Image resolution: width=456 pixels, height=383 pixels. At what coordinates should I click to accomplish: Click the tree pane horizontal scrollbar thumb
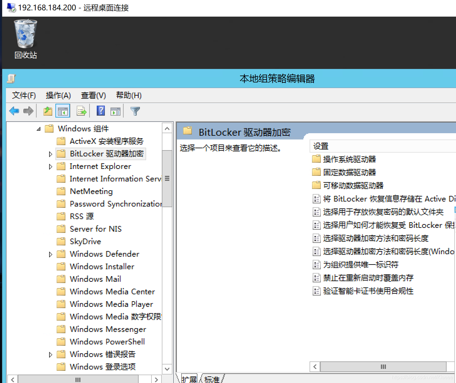[x=78, y=379]
